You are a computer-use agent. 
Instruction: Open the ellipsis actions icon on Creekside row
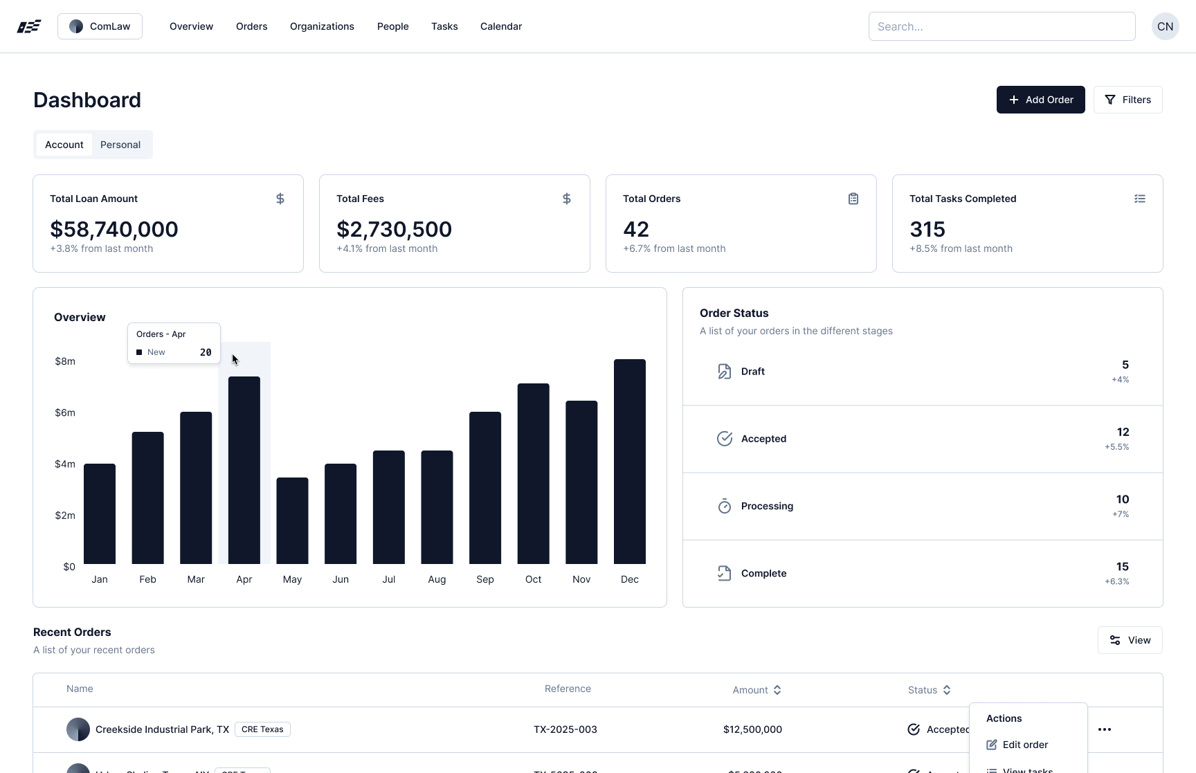point(1105,729)
